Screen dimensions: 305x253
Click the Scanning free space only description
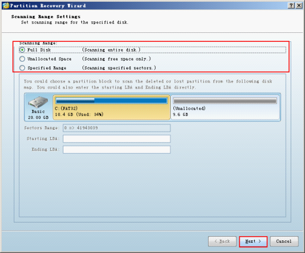[117, 59]
